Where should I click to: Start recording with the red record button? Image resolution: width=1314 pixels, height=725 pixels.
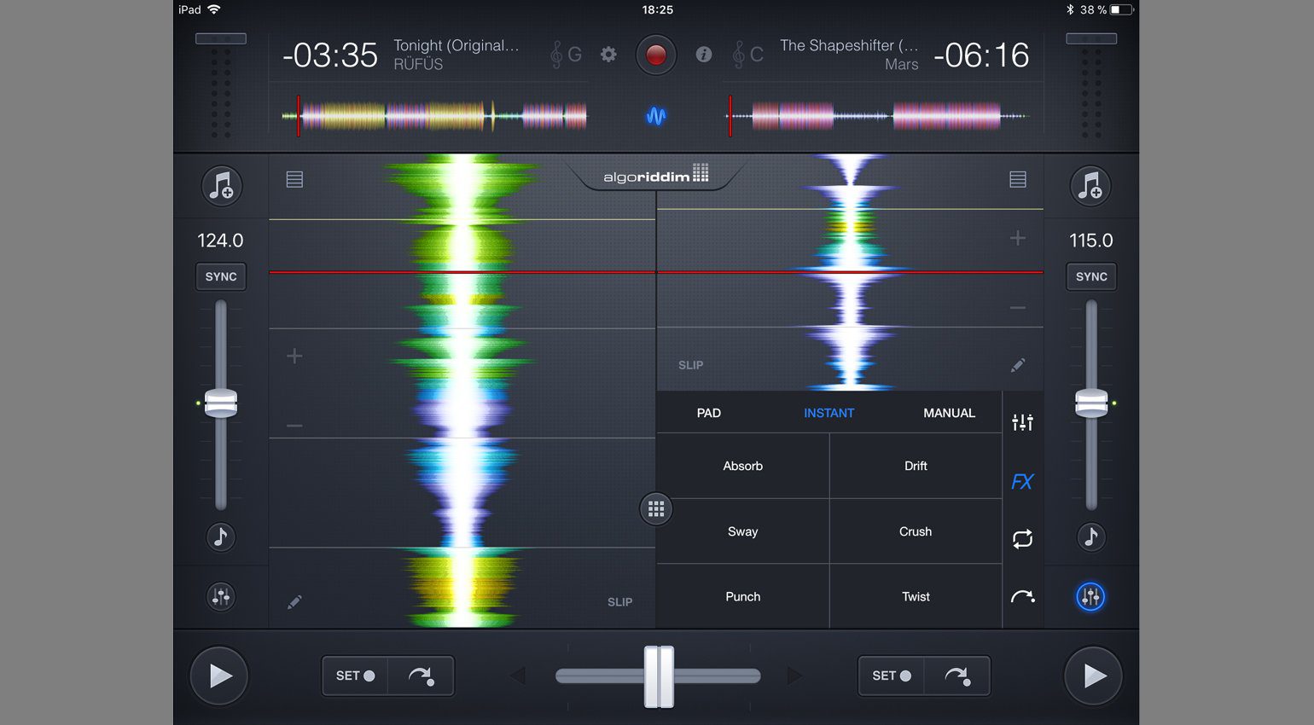(x=655, y=55)
